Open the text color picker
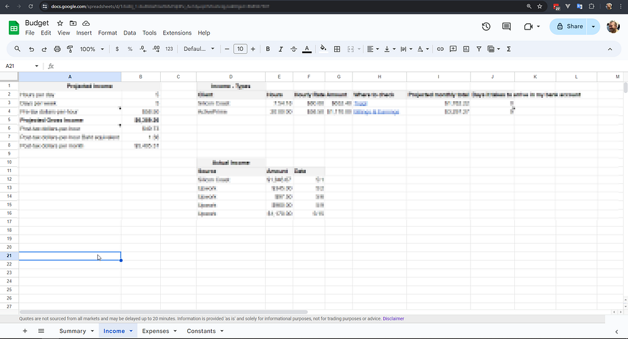628x339 pixels. 307,49
